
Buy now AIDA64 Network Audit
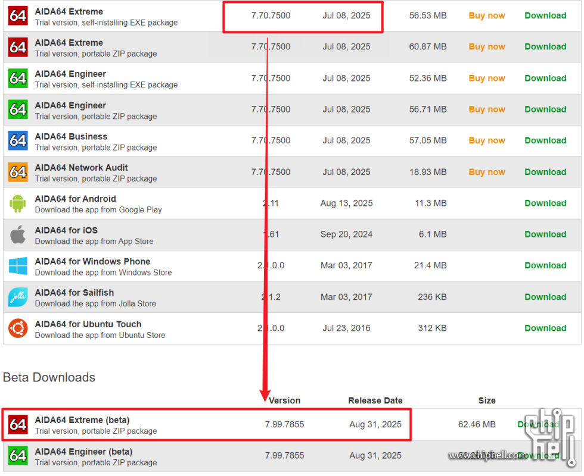coord(487,172)
